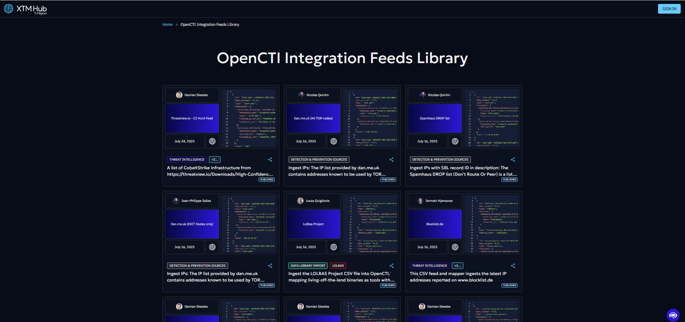Share the LolBas Project card
This screenshot has height=322, width=685.
[x=392, y=266]
